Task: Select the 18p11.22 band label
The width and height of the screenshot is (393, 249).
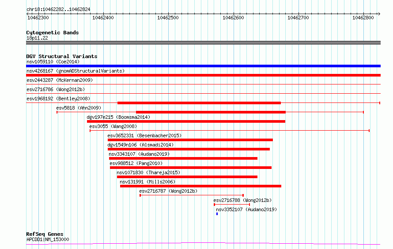Action: [x=37, y=38]
